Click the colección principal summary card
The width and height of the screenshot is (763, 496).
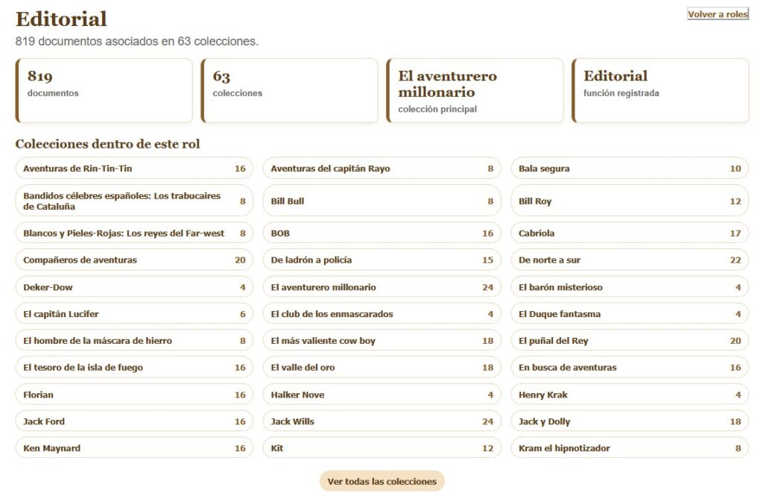(x=475, y=91)
